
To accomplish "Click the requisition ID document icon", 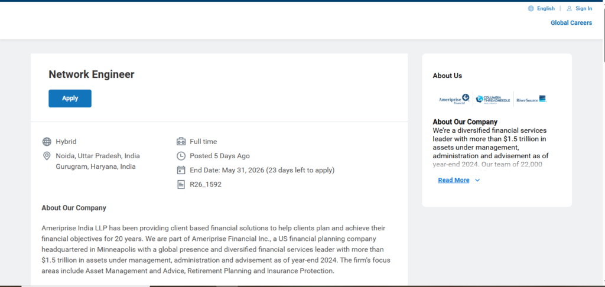I will pyautogui.click(x=181, y=184).
